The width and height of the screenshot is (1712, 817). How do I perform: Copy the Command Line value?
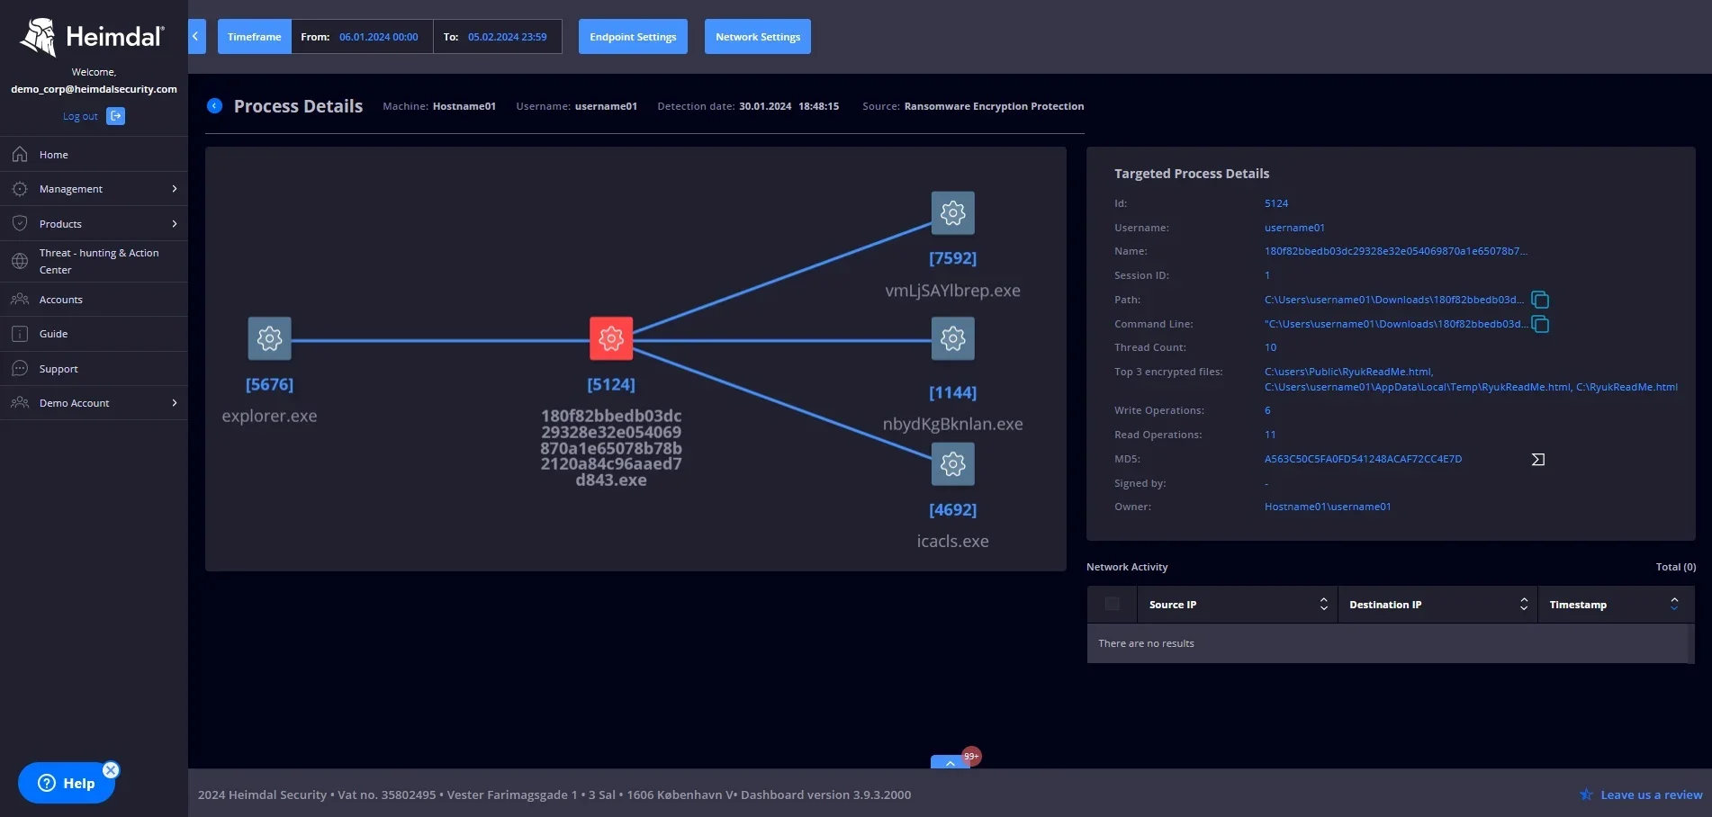[x=1540, y=324]
